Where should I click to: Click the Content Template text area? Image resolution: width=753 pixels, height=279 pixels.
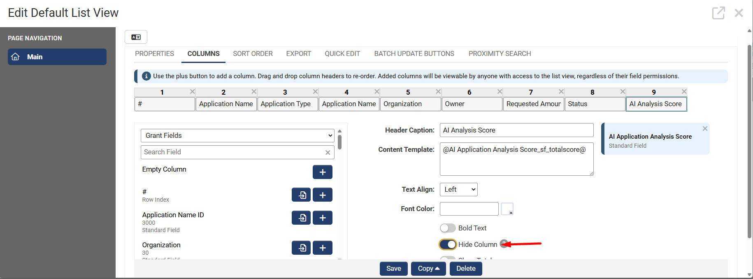pyautogui.click(x=516, y=159)
